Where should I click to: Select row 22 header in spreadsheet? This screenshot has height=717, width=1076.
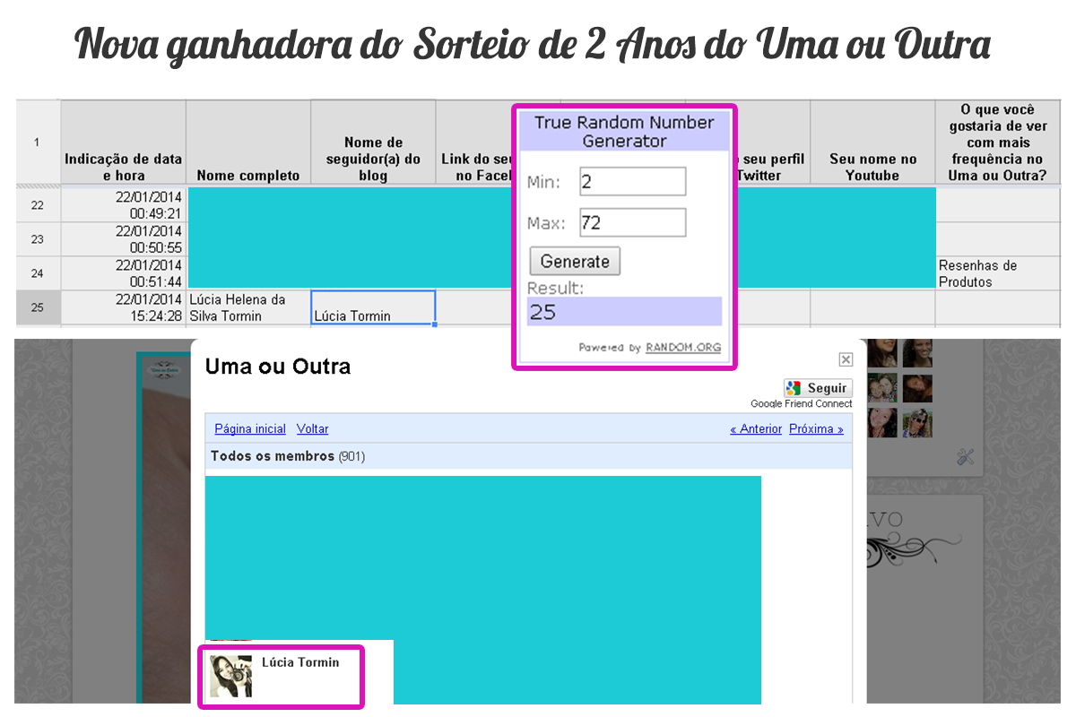pos(38,205)
